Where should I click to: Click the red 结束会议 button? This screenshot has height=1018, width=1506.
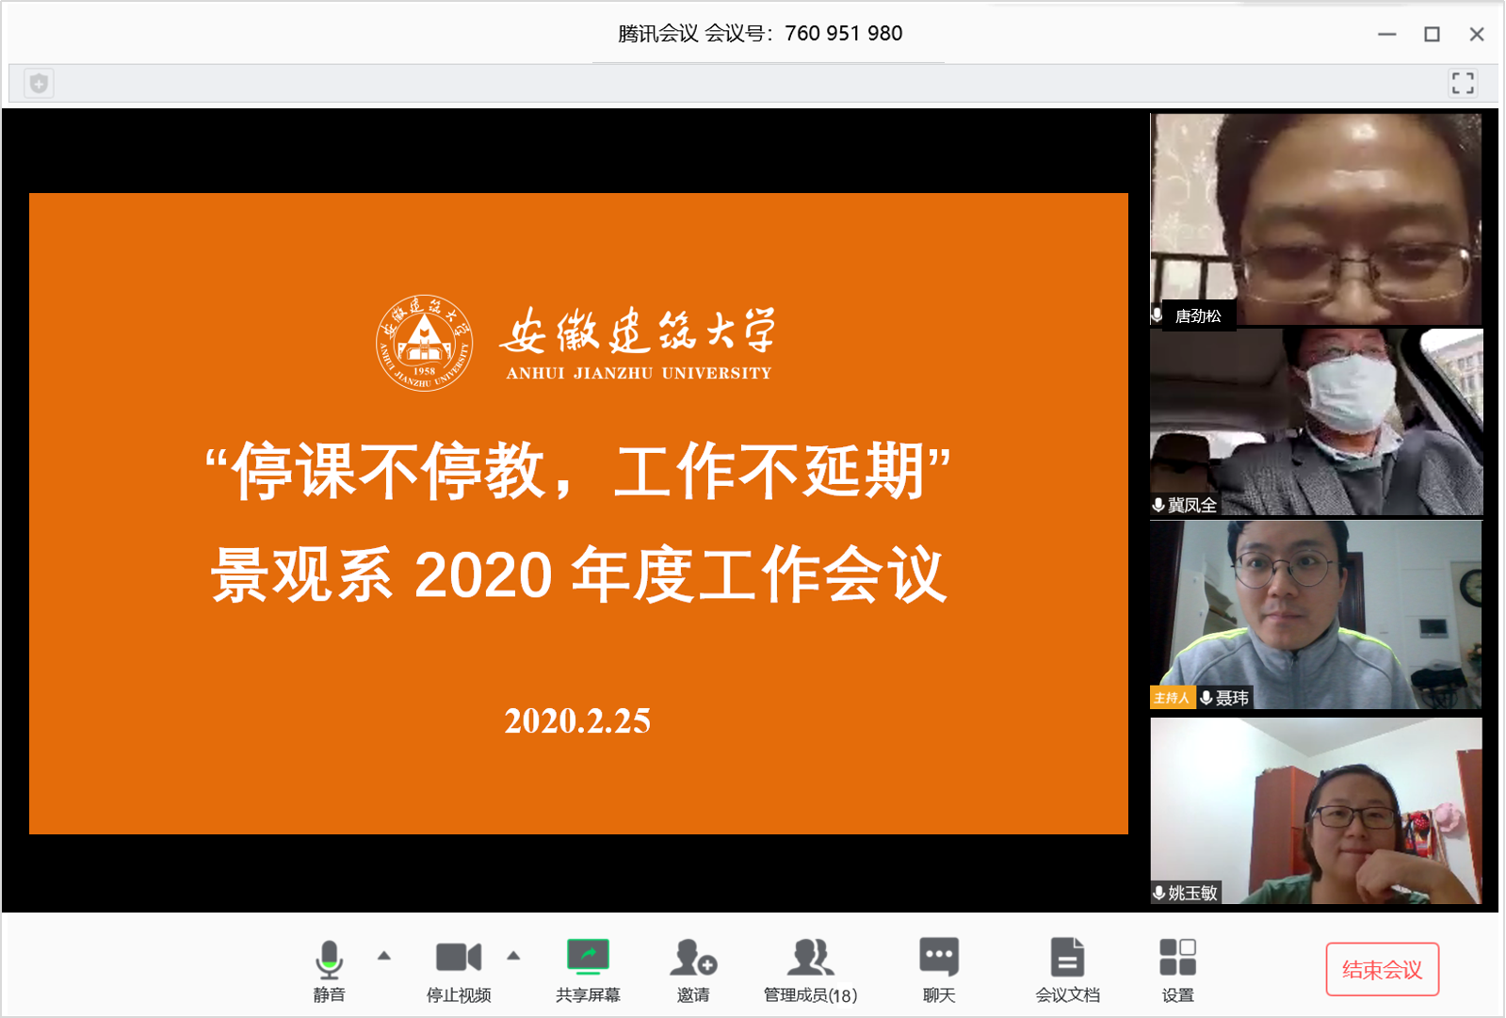click(1382, 969)
